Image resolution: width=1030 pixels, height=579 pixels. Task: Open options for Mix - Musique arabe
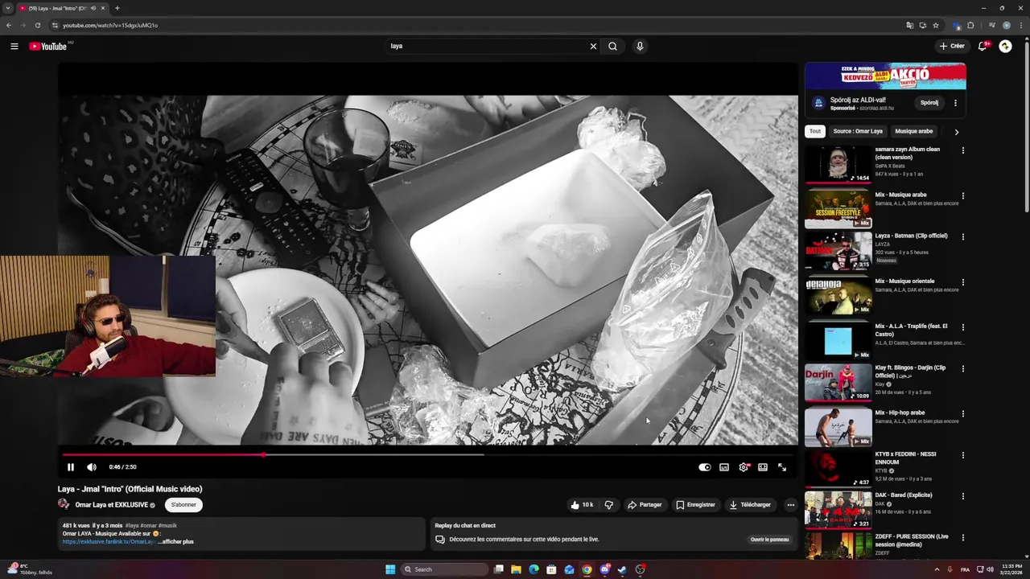(962, 195)
